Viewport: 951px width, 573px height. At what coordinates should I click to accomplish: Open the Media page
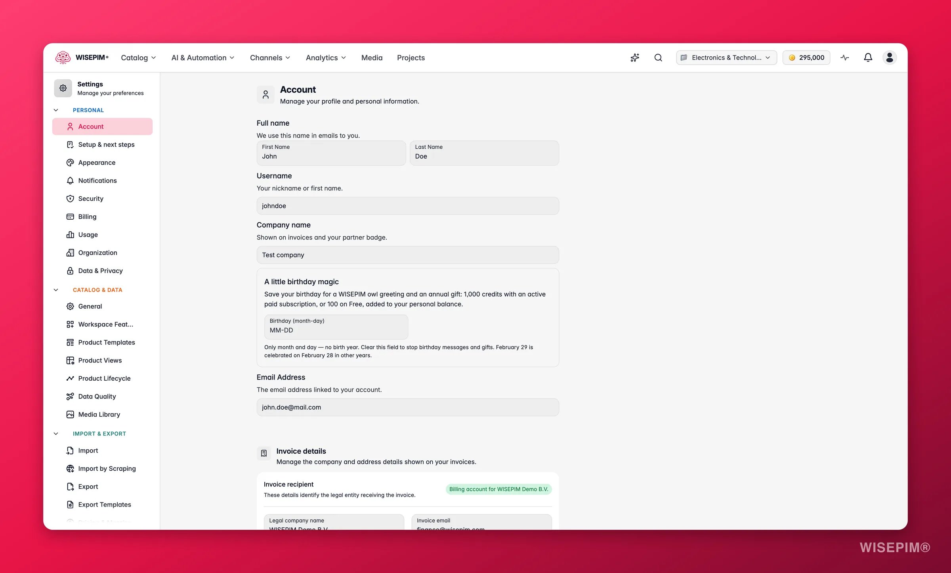click(x=372, y=57)
